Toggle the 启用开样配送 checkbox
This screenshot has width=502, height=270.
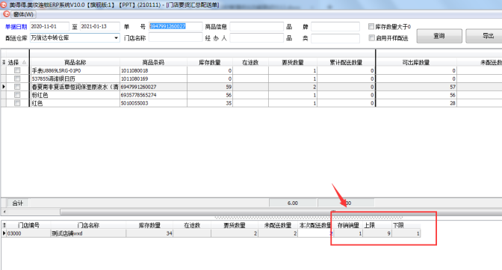coord(371,38)
